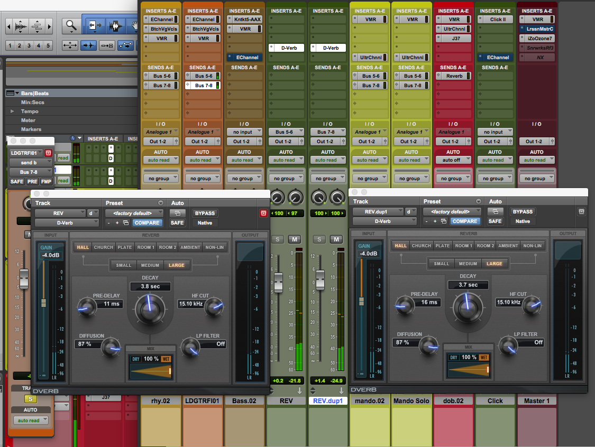Select the MEDIUM size setting in D-Verb
The image size is (595, 447).
(150, 265)
